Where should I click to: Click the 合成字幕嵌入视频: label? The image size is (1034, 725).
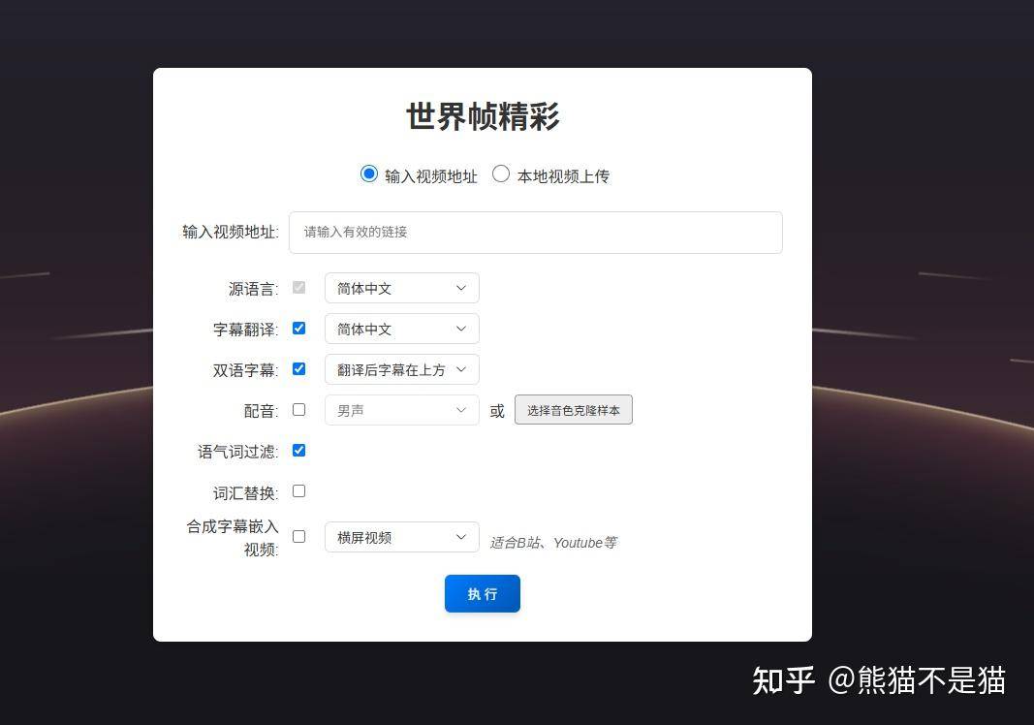pyautogui.click(x=233, y=538)
